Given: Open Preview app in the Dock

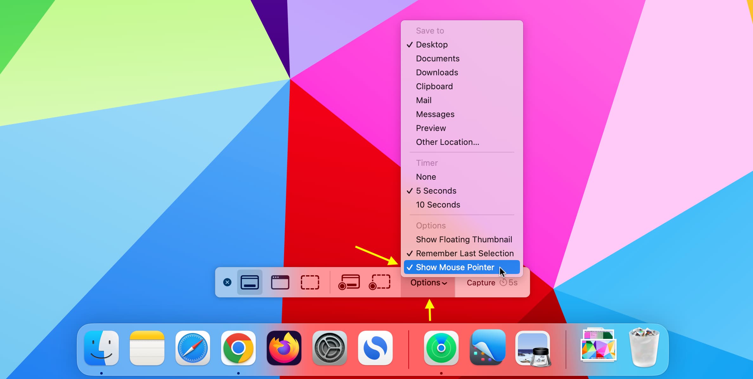Looking at the screenshot, I should click(x=533, y=349).
